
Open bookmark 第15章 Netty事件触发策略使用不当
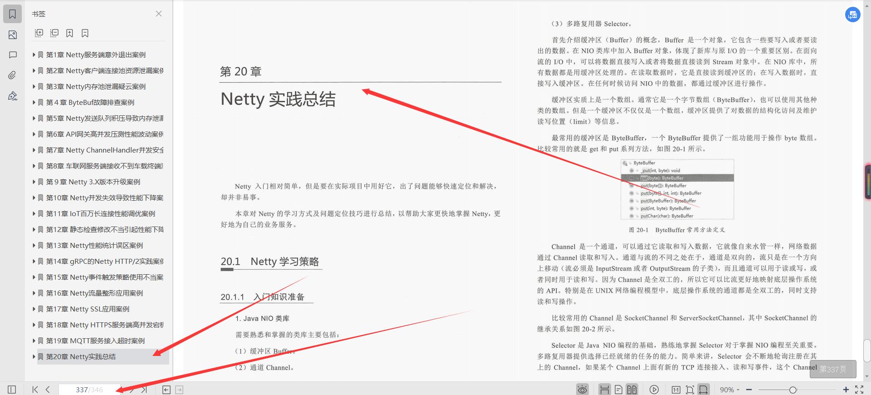point(105,277)
